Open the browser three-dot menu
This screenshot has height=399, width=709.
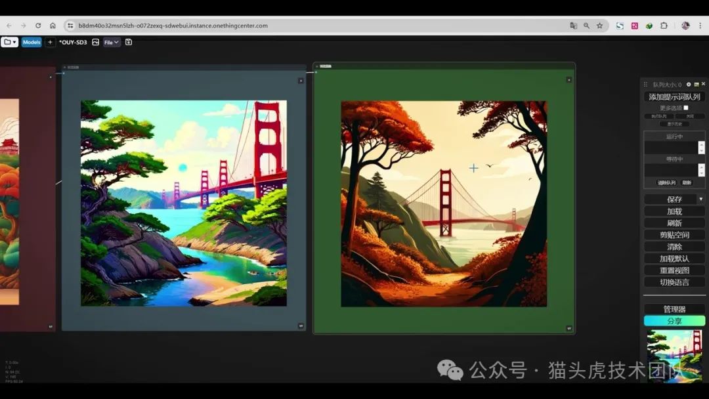tap(700, 26)
